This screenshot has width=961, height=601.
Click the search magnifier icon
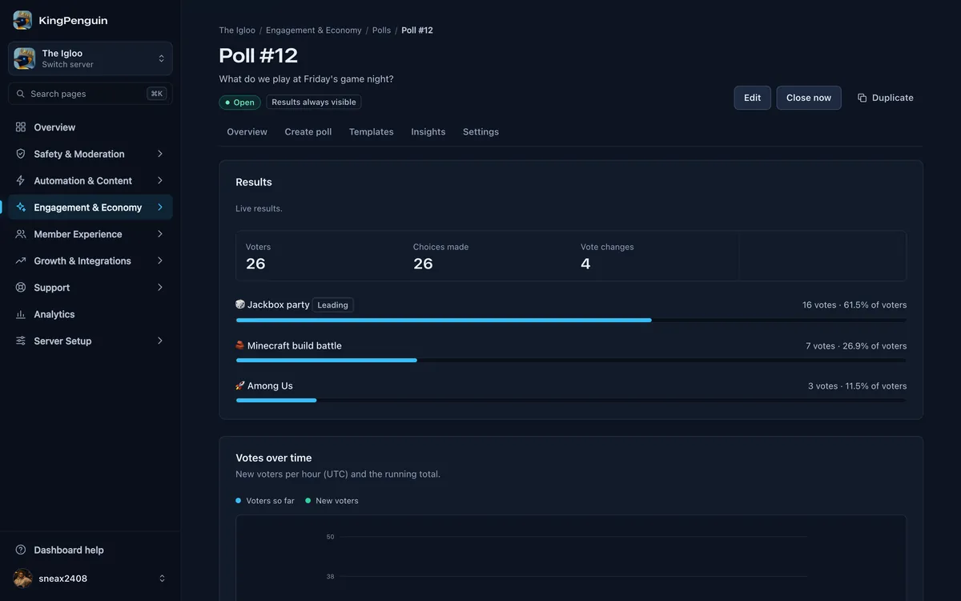pyautogui.click(x=21, y=94)
